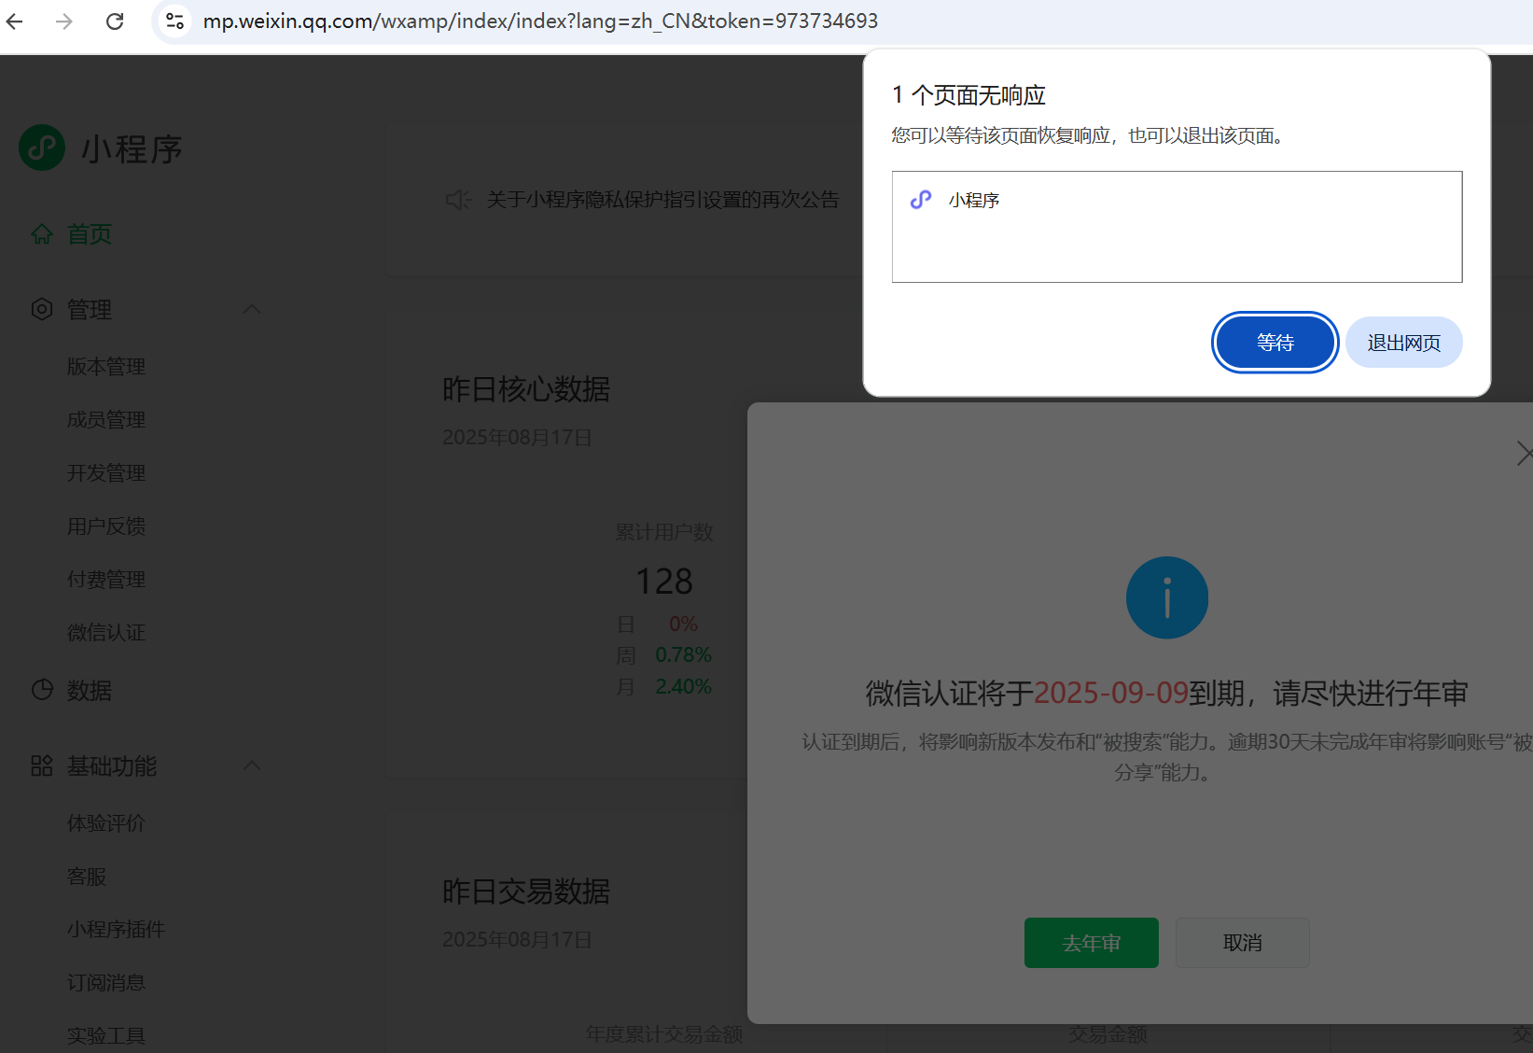The image size is (1533, 1053).
Task: Click the 累计用户数 label
Action: click(664, 532)
